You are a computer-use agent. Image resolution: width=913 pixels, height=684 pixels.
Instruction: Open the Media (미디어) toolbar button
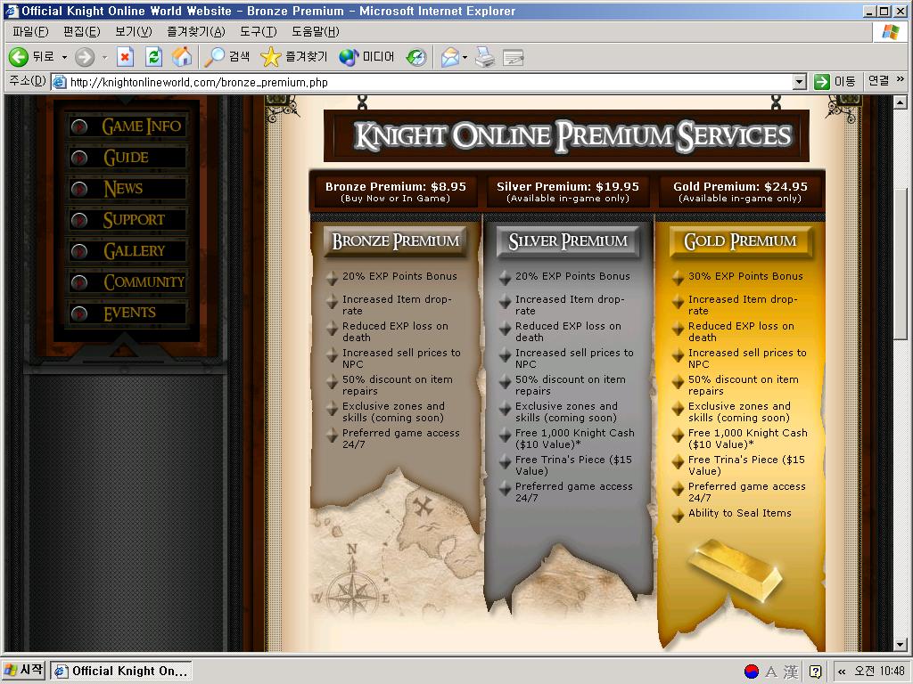(x=366, y=57)
